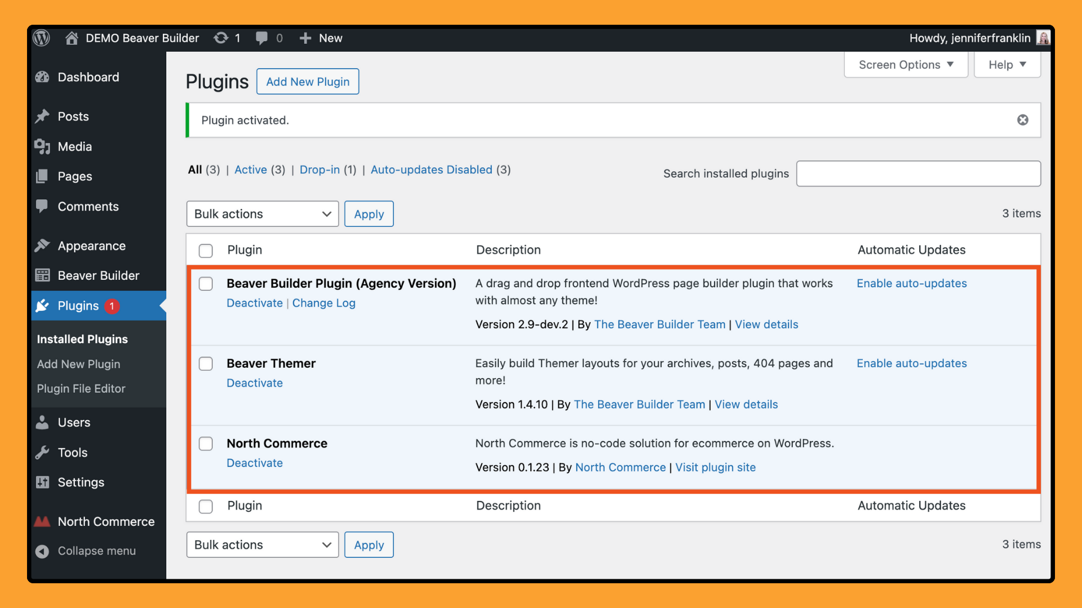Click the bottom Apply button
1082x608 pixels.
tap(369, 545)
